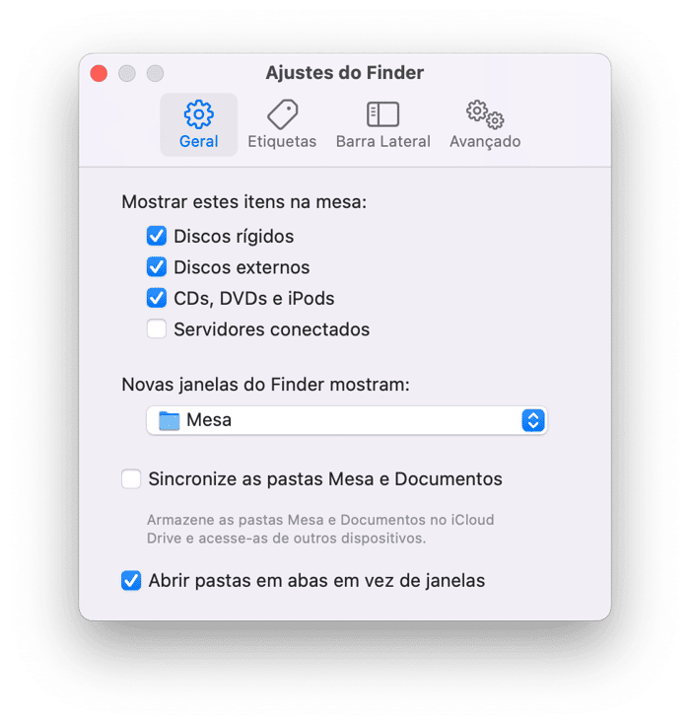690x725 pixels.
Task: Uncheck Discos externos checkbox
Action: click(x=157, y=266)
